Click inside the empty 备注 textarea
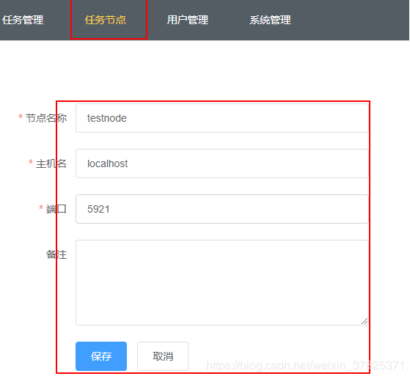Viewport: 410px width, 379px height. (x=222, y=282)
